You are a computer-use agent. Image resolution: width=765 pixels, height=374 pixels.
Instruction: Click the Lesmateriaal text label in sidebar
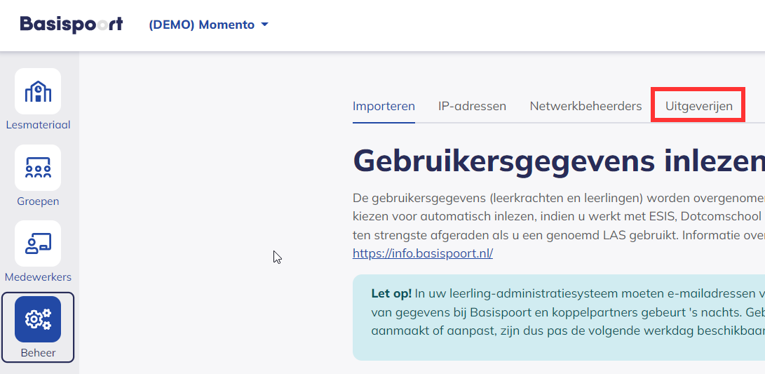38,125
